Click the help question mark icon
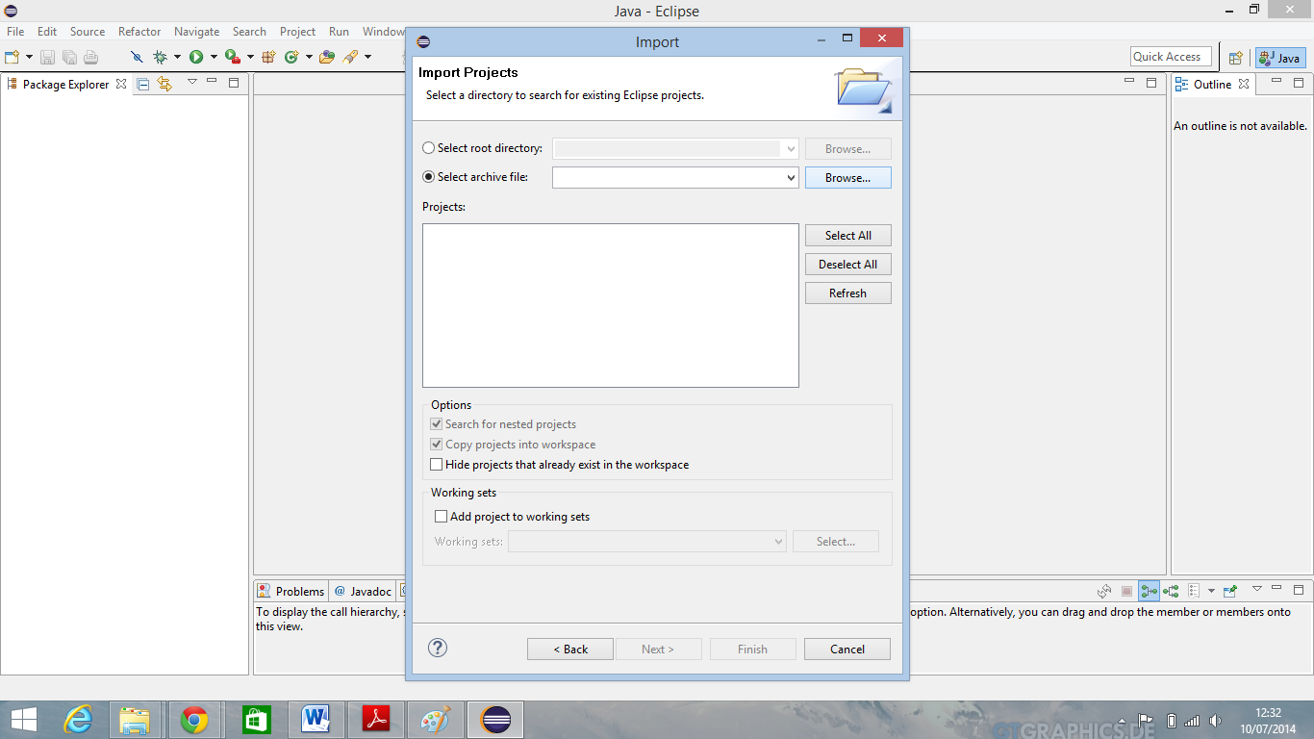Screen dimensions: 1314x739 438,648
